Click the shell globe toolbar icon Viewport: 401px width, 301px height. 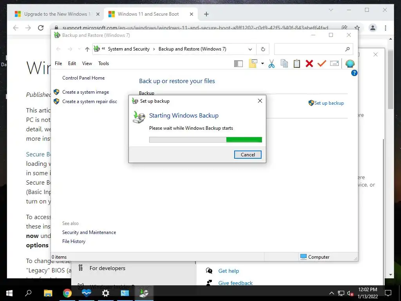pos(350,63)
